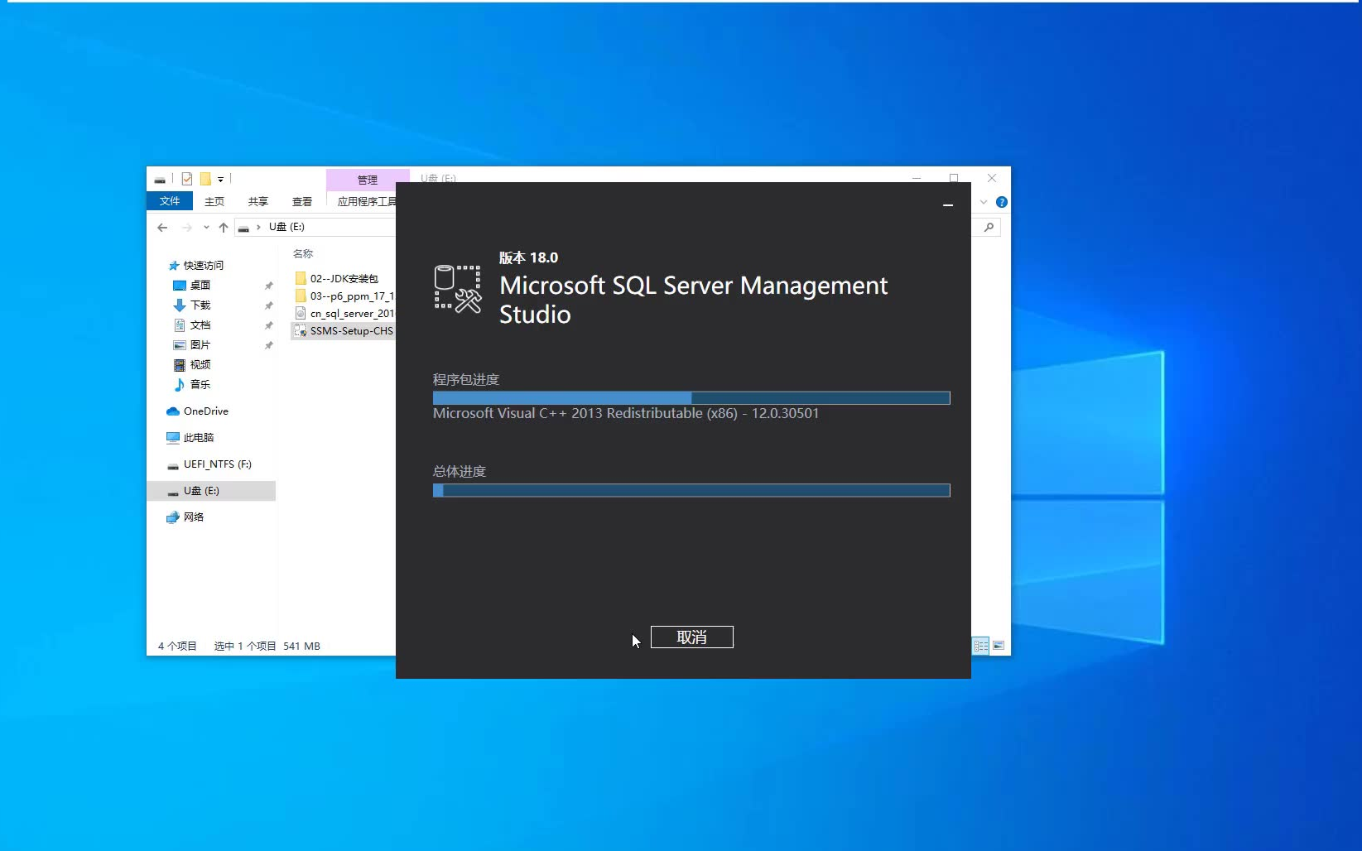Open Explorer help icon
The width and height of the screenshot is (1362, 851).
pos(1002,202)
